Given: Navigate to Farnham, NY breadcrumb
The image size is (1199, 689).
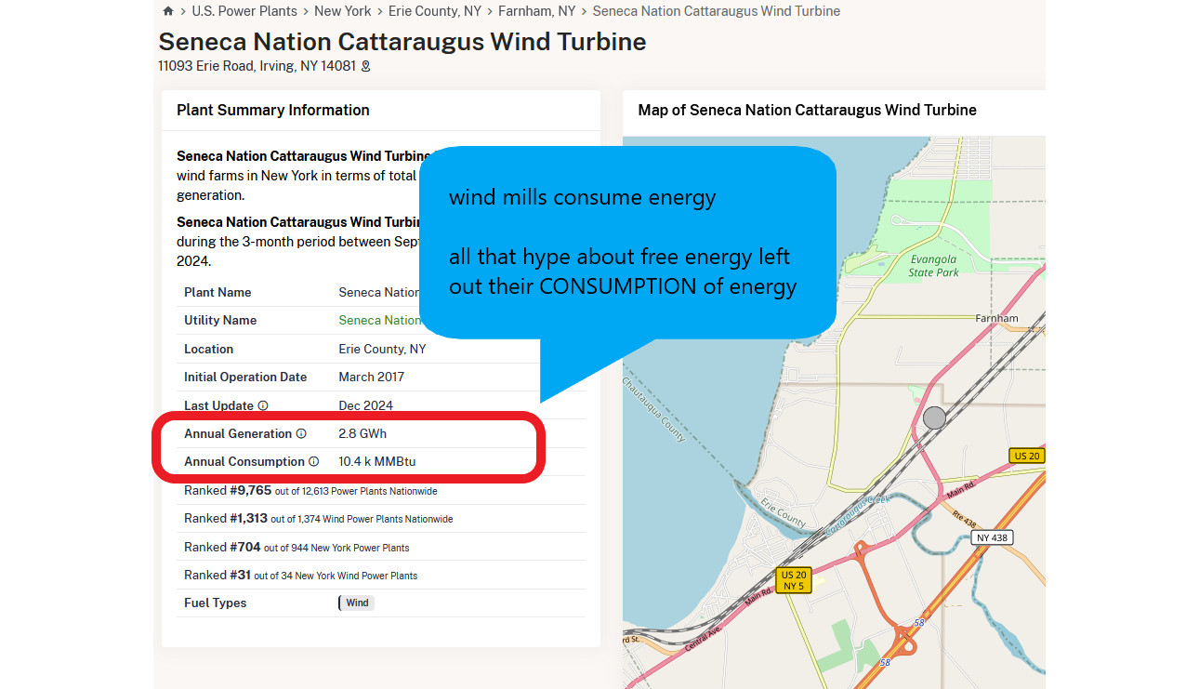Looking at the screenshot, I should [x=536, y=11].
